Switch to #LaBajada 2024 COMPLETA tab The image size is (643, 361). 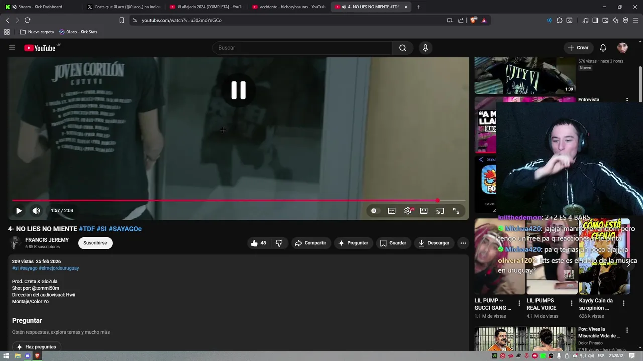(206, 7)
